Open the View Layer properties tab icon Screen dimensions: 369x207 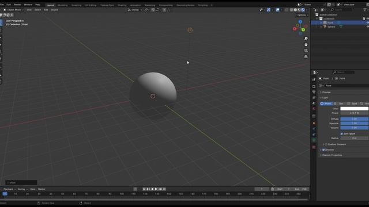pos(314,98)
